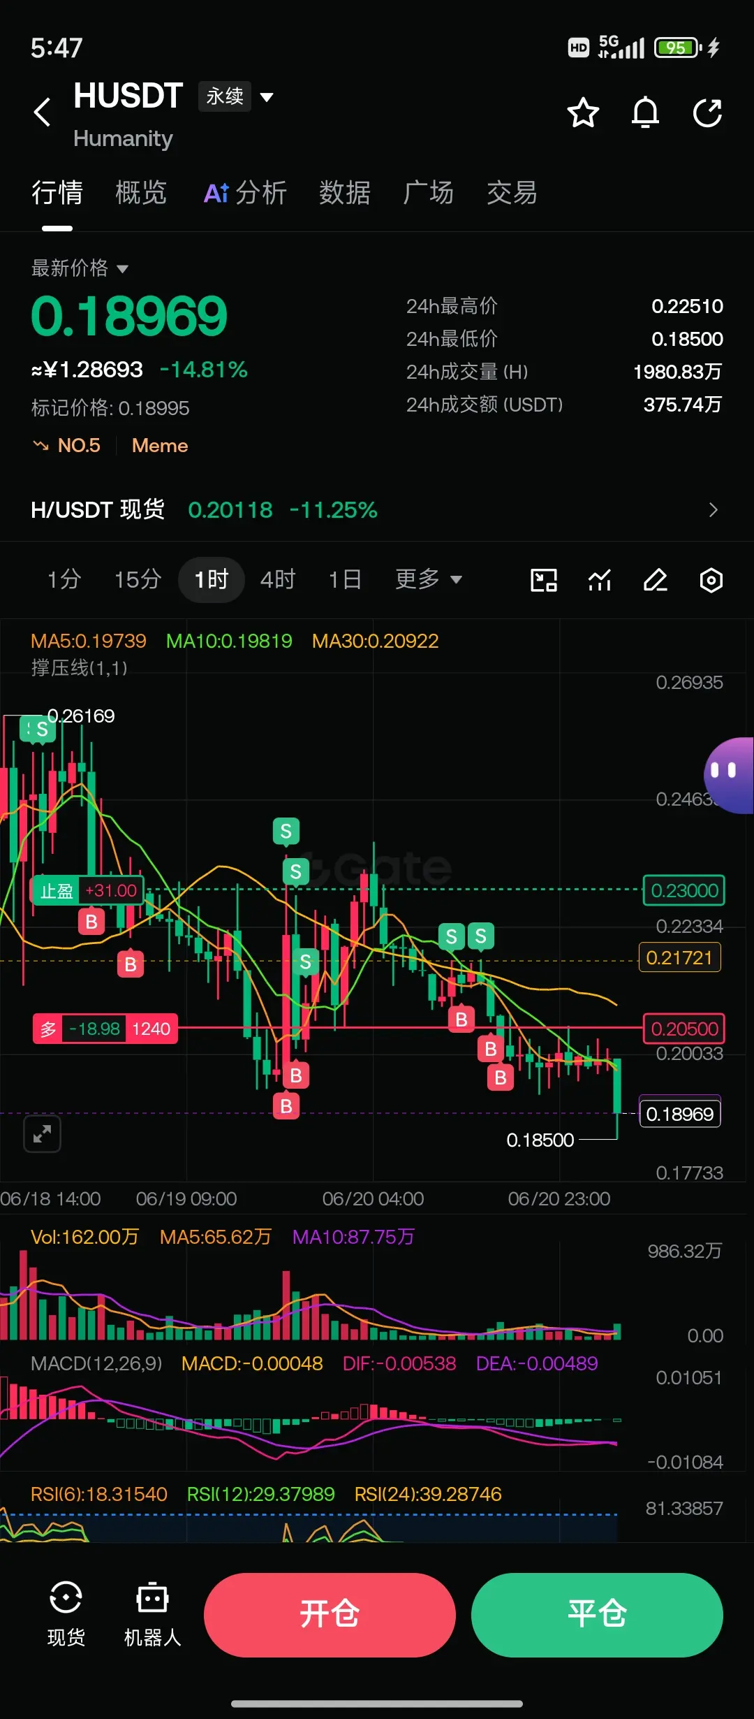Screen dimensions: 754x1719
Task: Switch to 概览 overview tab
Action: tap(140, 193)
